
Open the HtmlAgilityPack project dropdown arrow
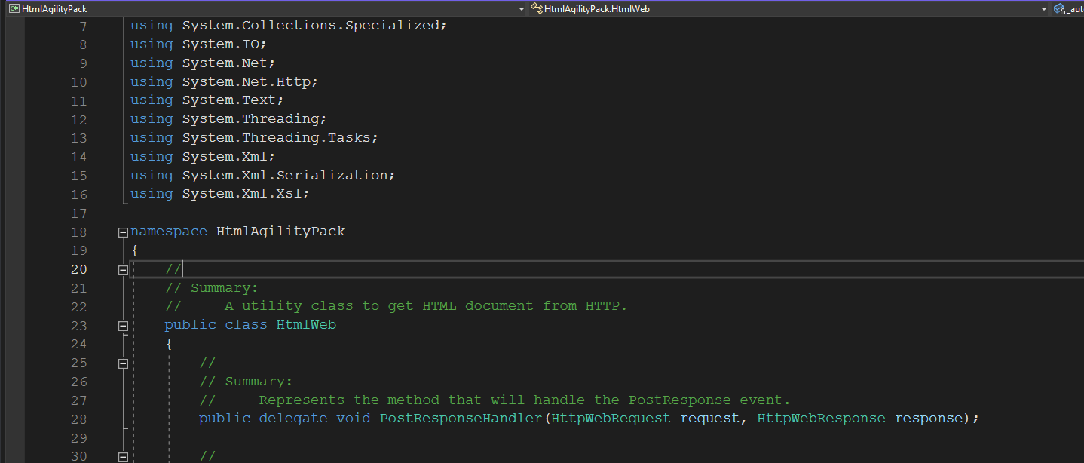[x=522, y=9]
